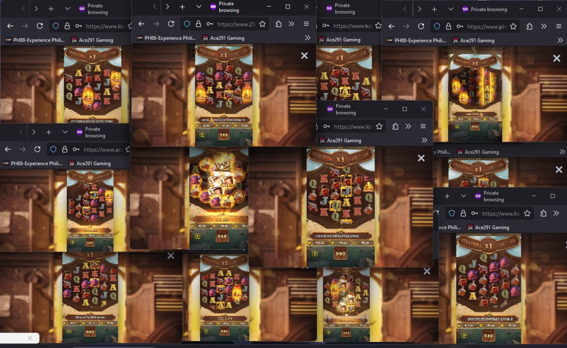Click the shield icon in bottom-right window
Image resolution: width=567 pixels, height=348 pixels.
[452, 213]
